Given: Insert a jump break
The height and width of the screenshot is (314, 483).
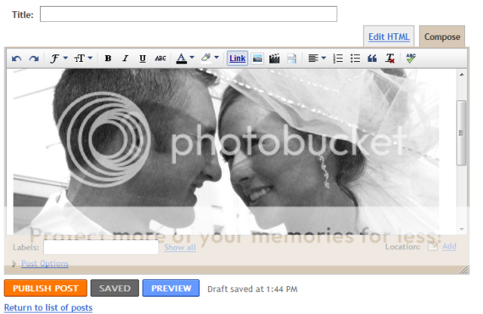Looking at the screenshot, I should [x=292, y=58].
